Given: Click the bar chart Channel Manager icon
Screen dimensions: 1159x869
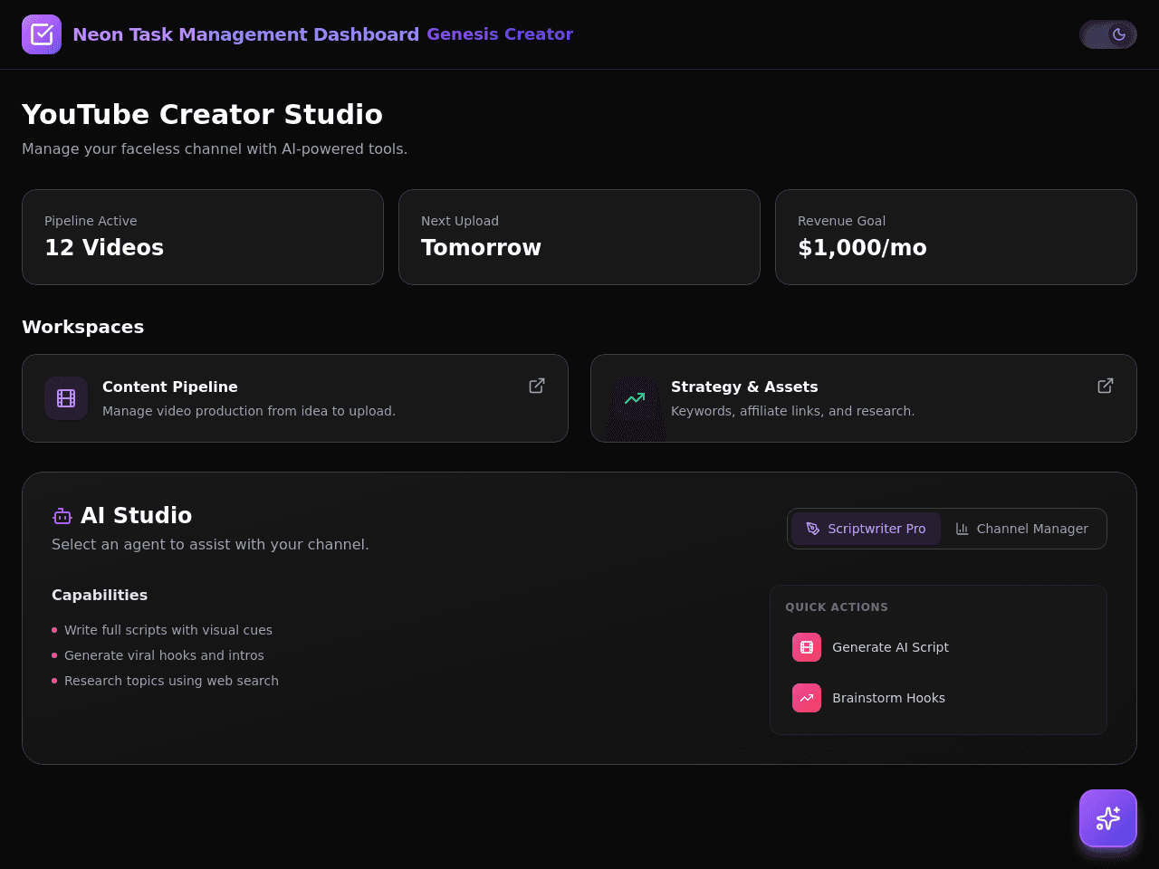Looking at the screenshot, I should tap(963, 529).
